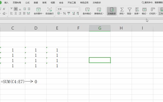Click the green-outlined active cell in column G
The width and height of the screenshot is (163, 102).
coord(100,60)
